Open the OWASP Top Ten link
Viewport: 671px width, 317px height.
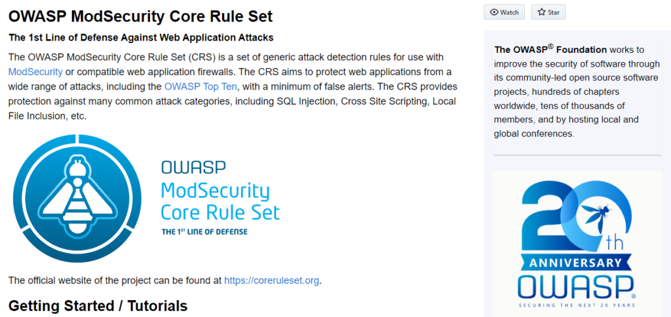coord(201,87)
